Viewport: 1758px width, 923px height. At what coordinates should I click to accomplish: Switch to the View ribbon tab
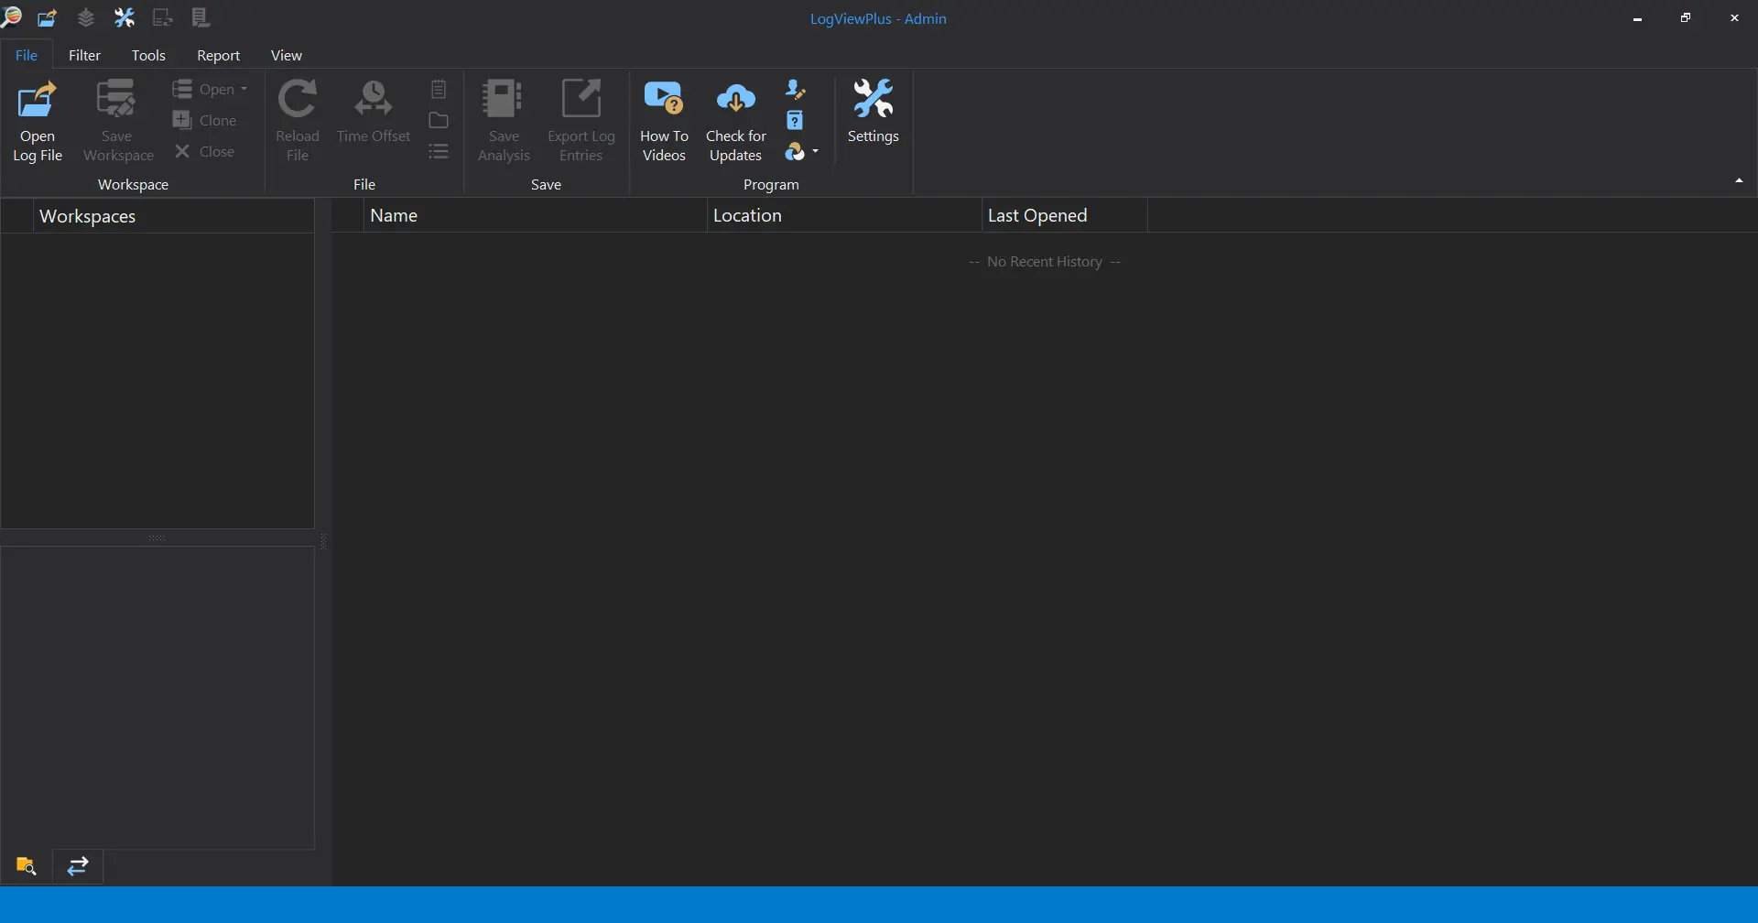(287, 55)
